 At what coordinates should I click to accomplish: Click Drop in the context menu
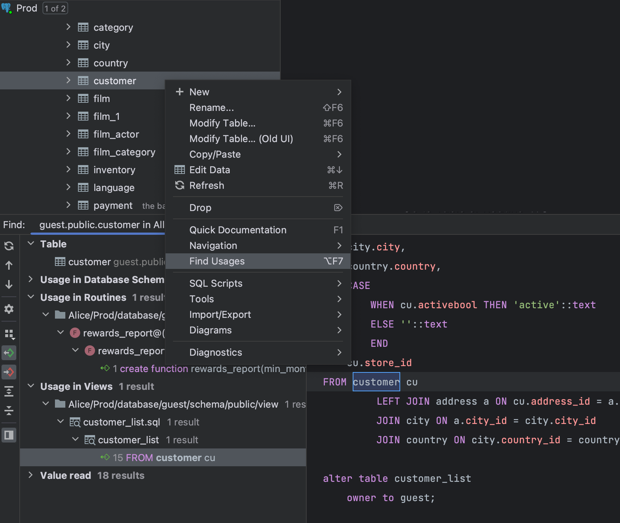tap(200, 208)
